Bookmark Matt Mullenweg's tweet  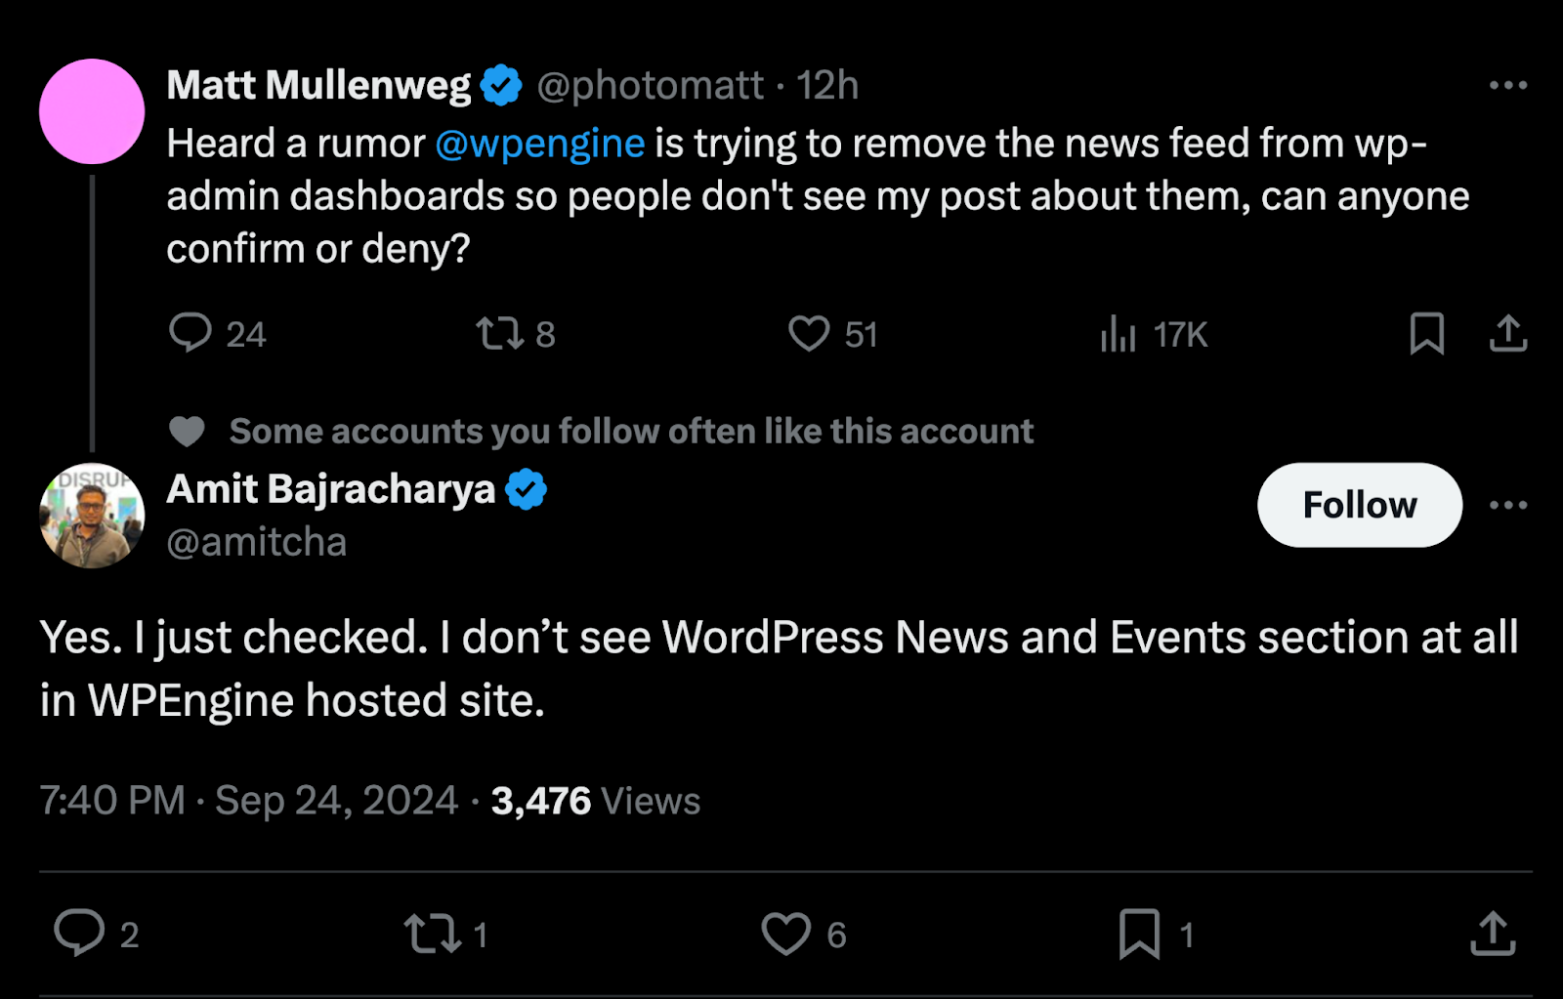1426,333
